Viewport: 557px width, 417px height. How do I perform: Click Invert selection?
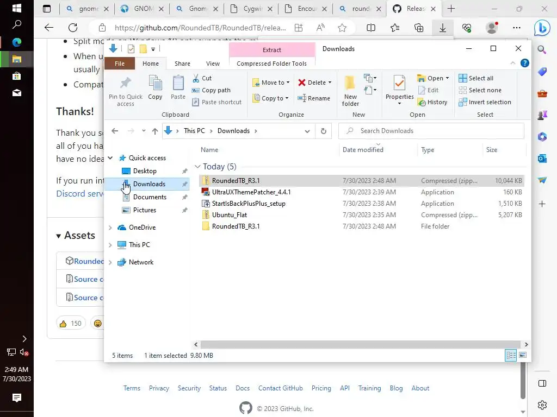(x=485, y=102)
